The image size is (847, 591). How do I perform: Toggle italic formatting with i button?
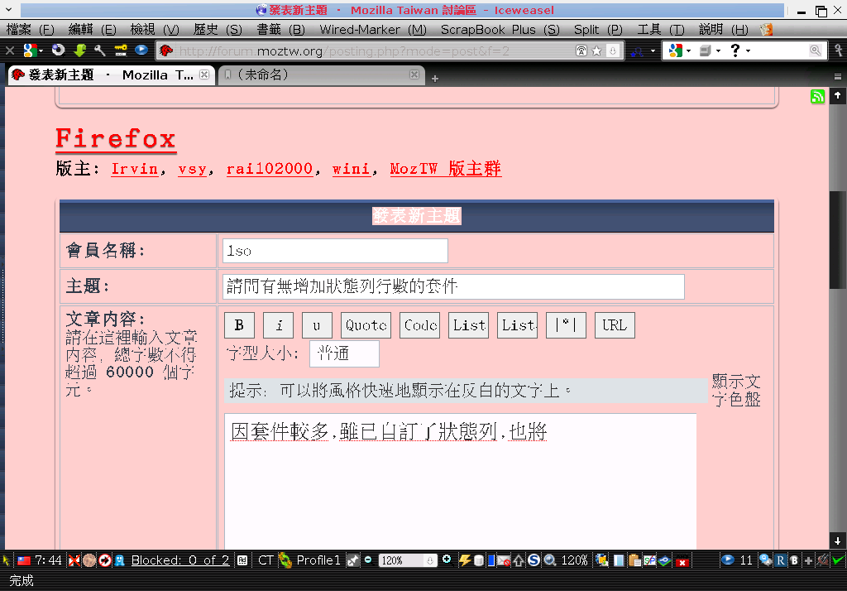click(278, 325)
